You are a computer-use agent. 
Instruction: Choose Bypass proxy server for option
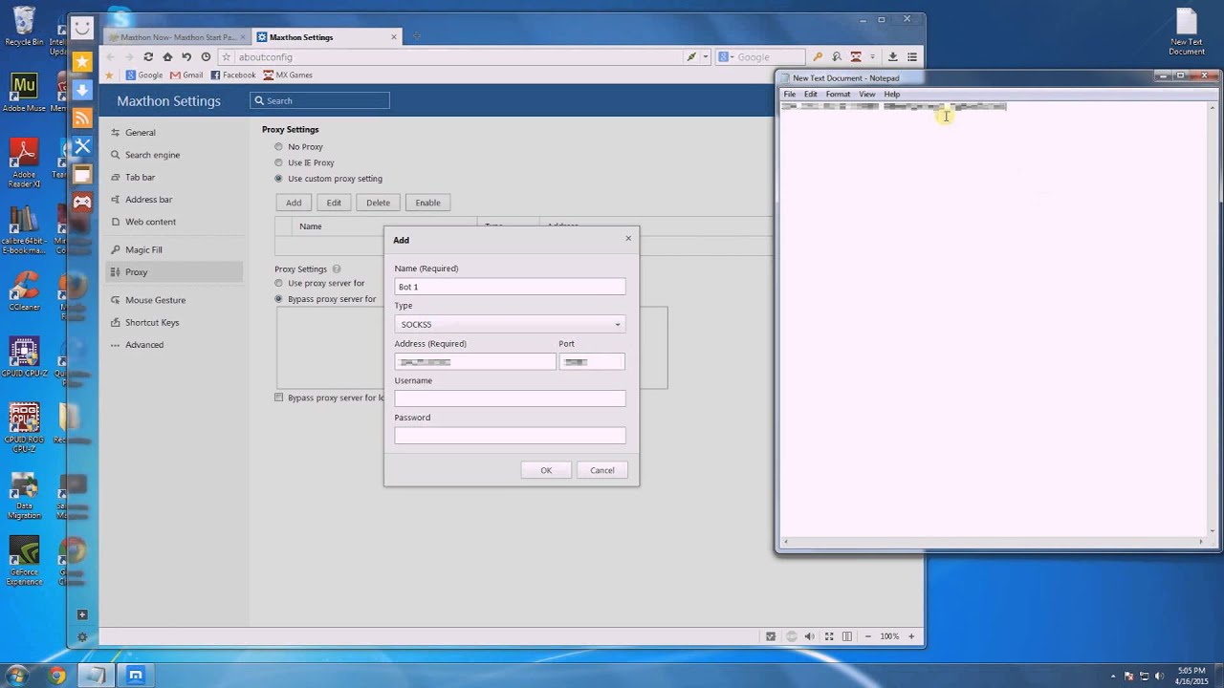(x=279, y=299)
